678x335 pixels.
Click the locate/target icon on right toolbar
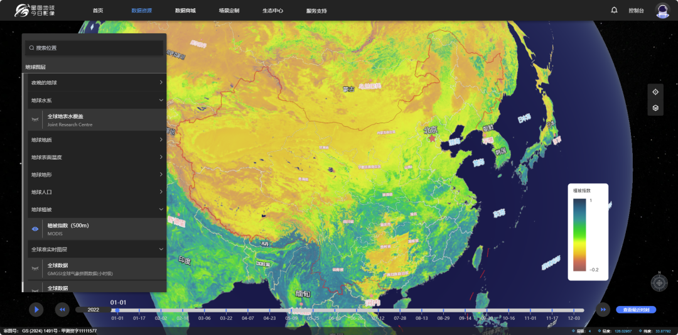(655, 92)
